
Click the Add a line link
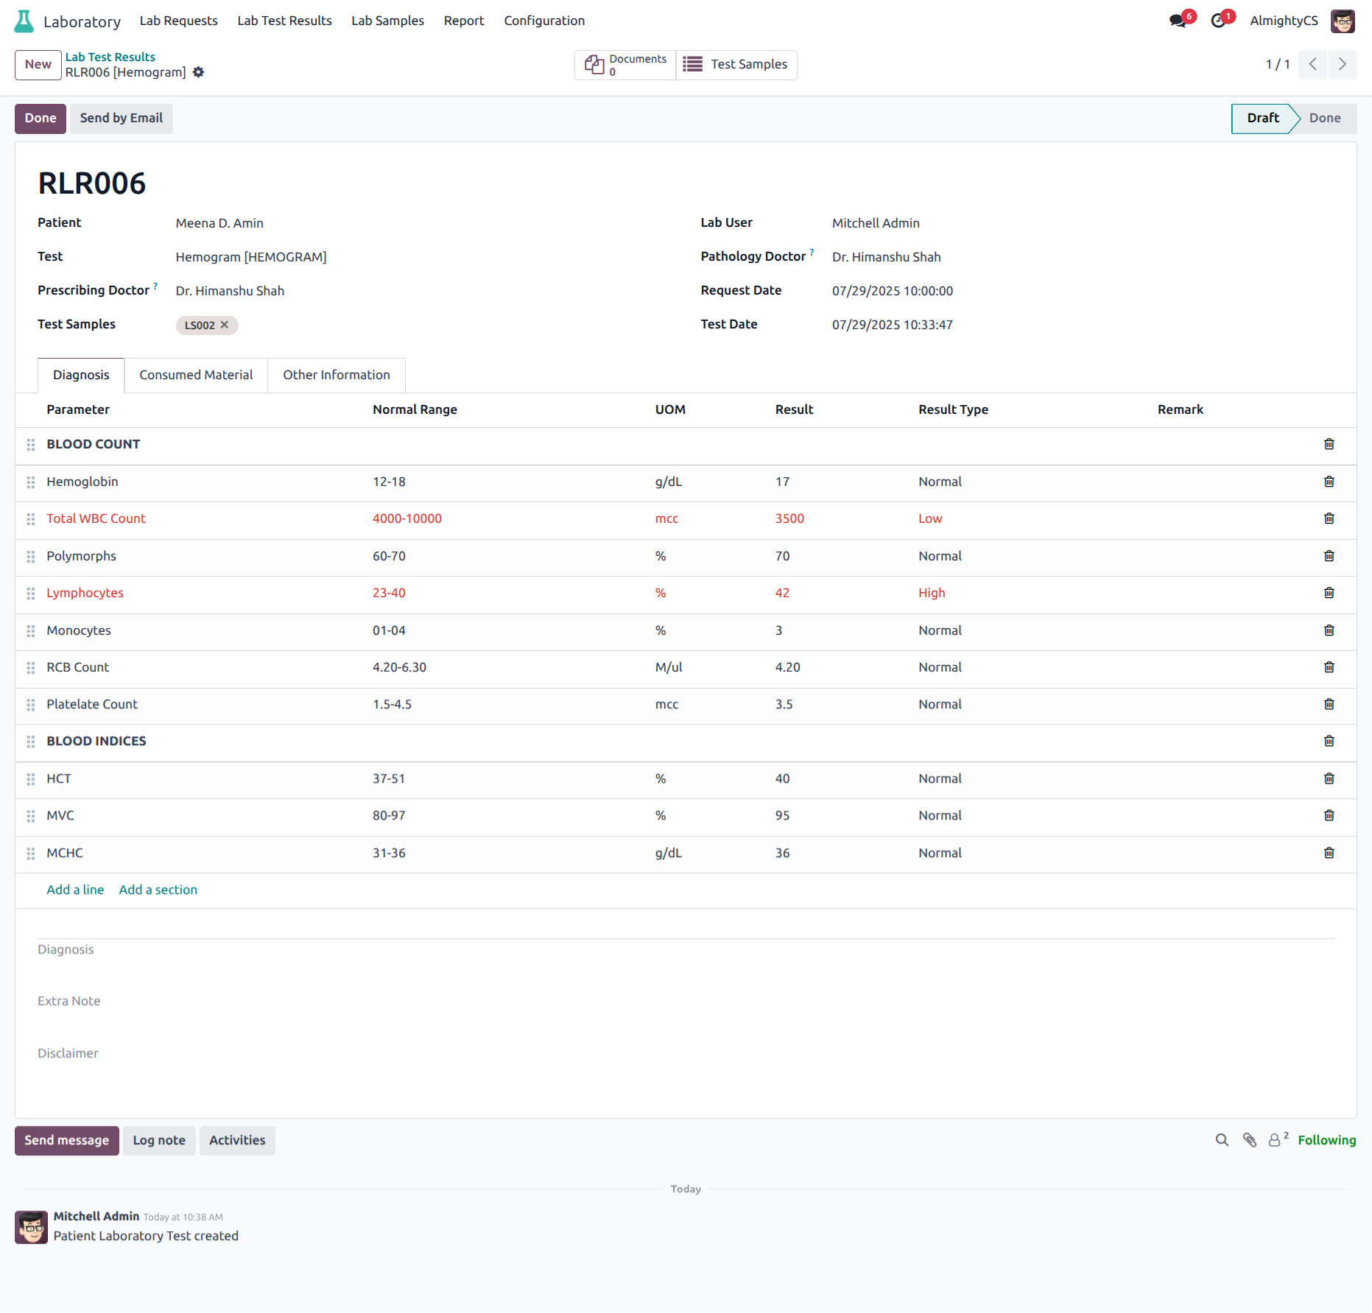click(x=75, y=890)
